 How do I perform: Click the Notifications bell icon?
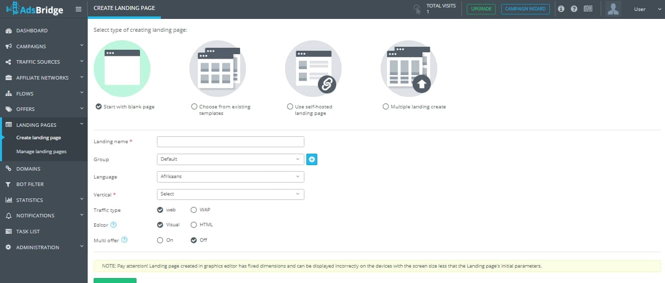(x=8, y=216)
